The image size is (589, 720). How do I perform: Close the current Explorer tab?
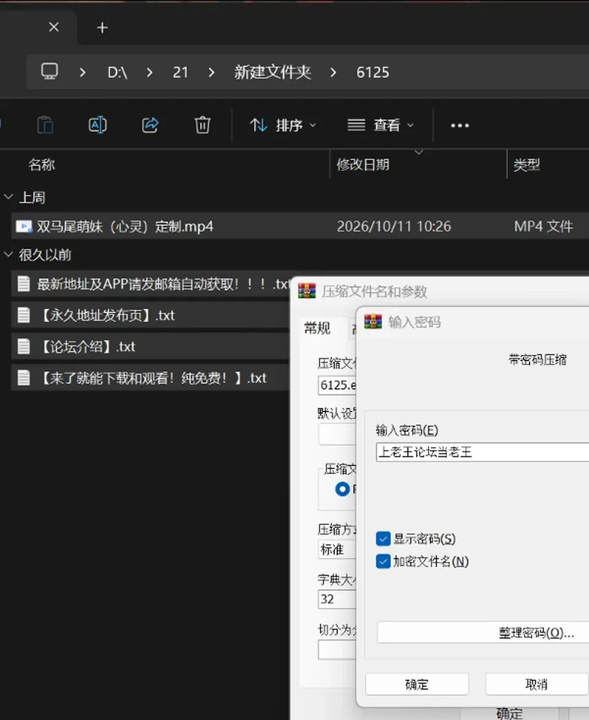click(54, 28)
